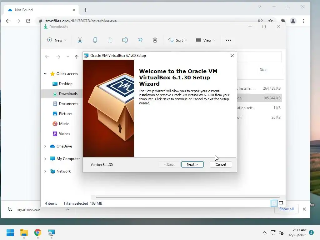The width and height of the screenshot is (320, 240).
Task: Expand the OneDrive tree node
Action: [x=45, y=146]
